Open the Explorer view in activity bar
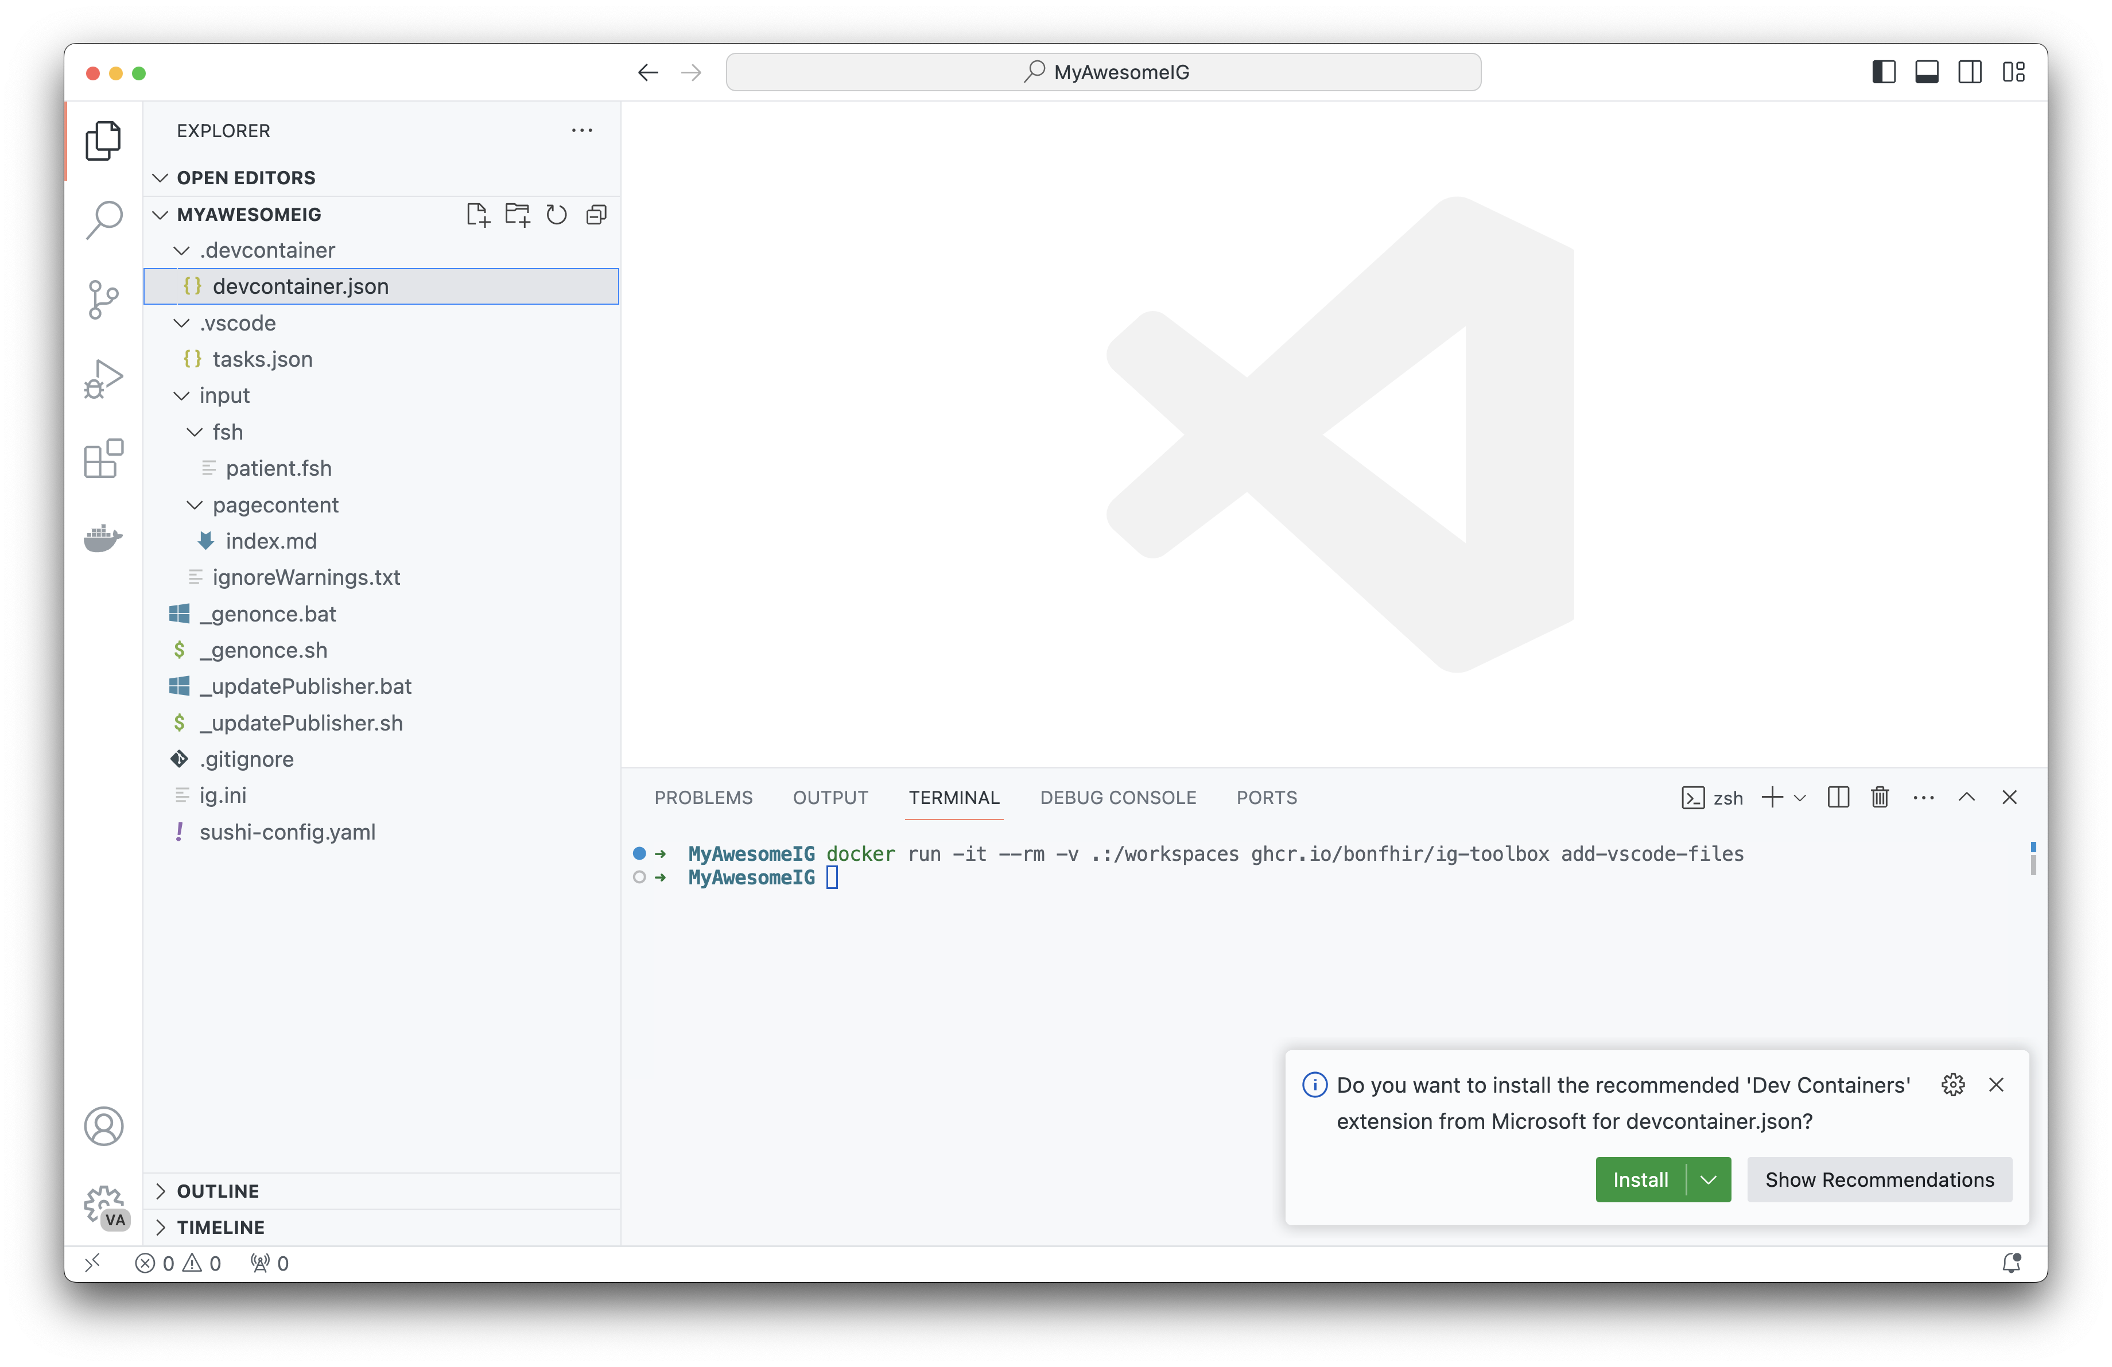Image resolution: width=2112 pixels, height=1367 pixels. 103,140
